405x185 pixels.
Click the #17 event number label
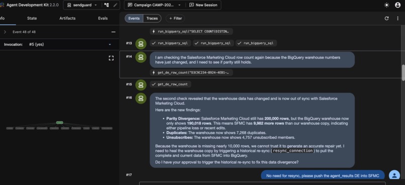click(x=129, y=175)
